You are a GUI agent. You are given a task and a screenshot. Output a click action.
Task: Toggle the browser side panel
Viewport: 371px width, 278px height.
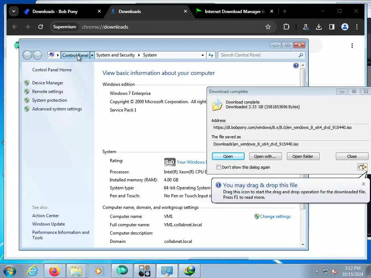point(332,27)
